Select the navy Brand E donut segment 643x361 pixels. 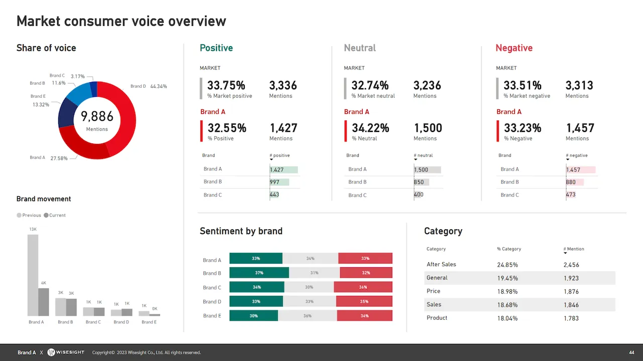coord(66,113)
